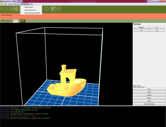
Task: Open the Machine menu
Action: click(17, 4)
